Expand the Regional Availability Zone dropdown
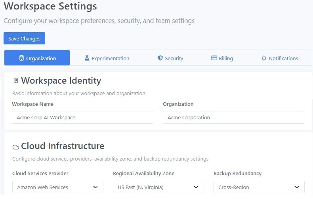Image resolution: width=313 pixels, height=199 pixels. tap(158, 187)
